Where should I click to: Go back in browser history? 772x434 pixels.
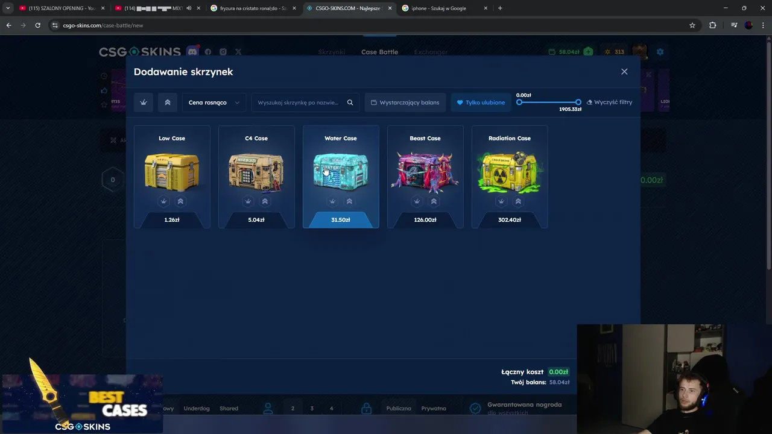(x=8, y=25)
